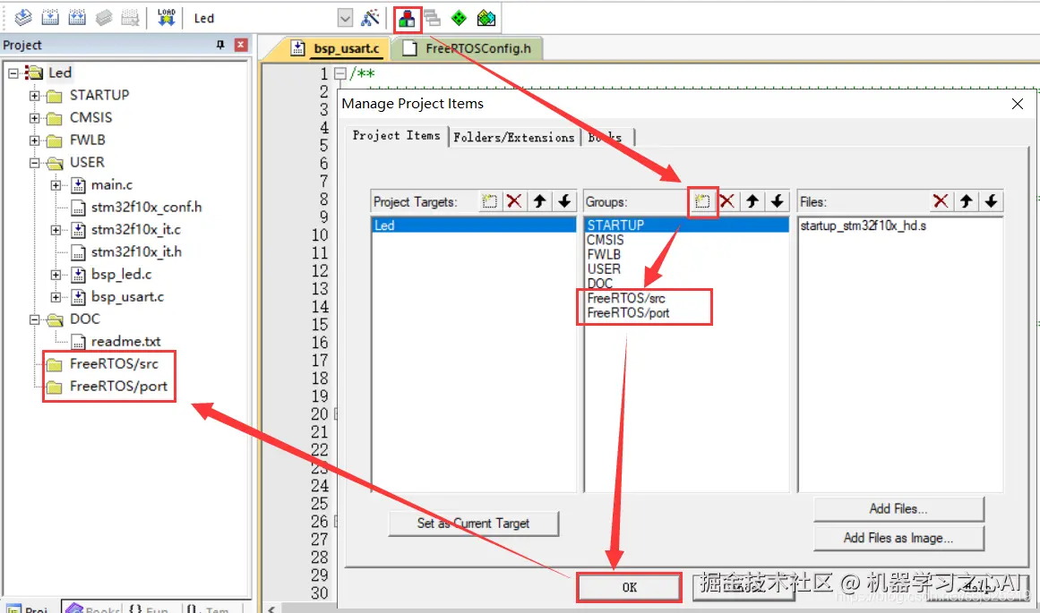This screenshot has width=1040, height=613.
Task: Click editor horizontal scrollbar left arrow
Action: (x=271, y=609)
